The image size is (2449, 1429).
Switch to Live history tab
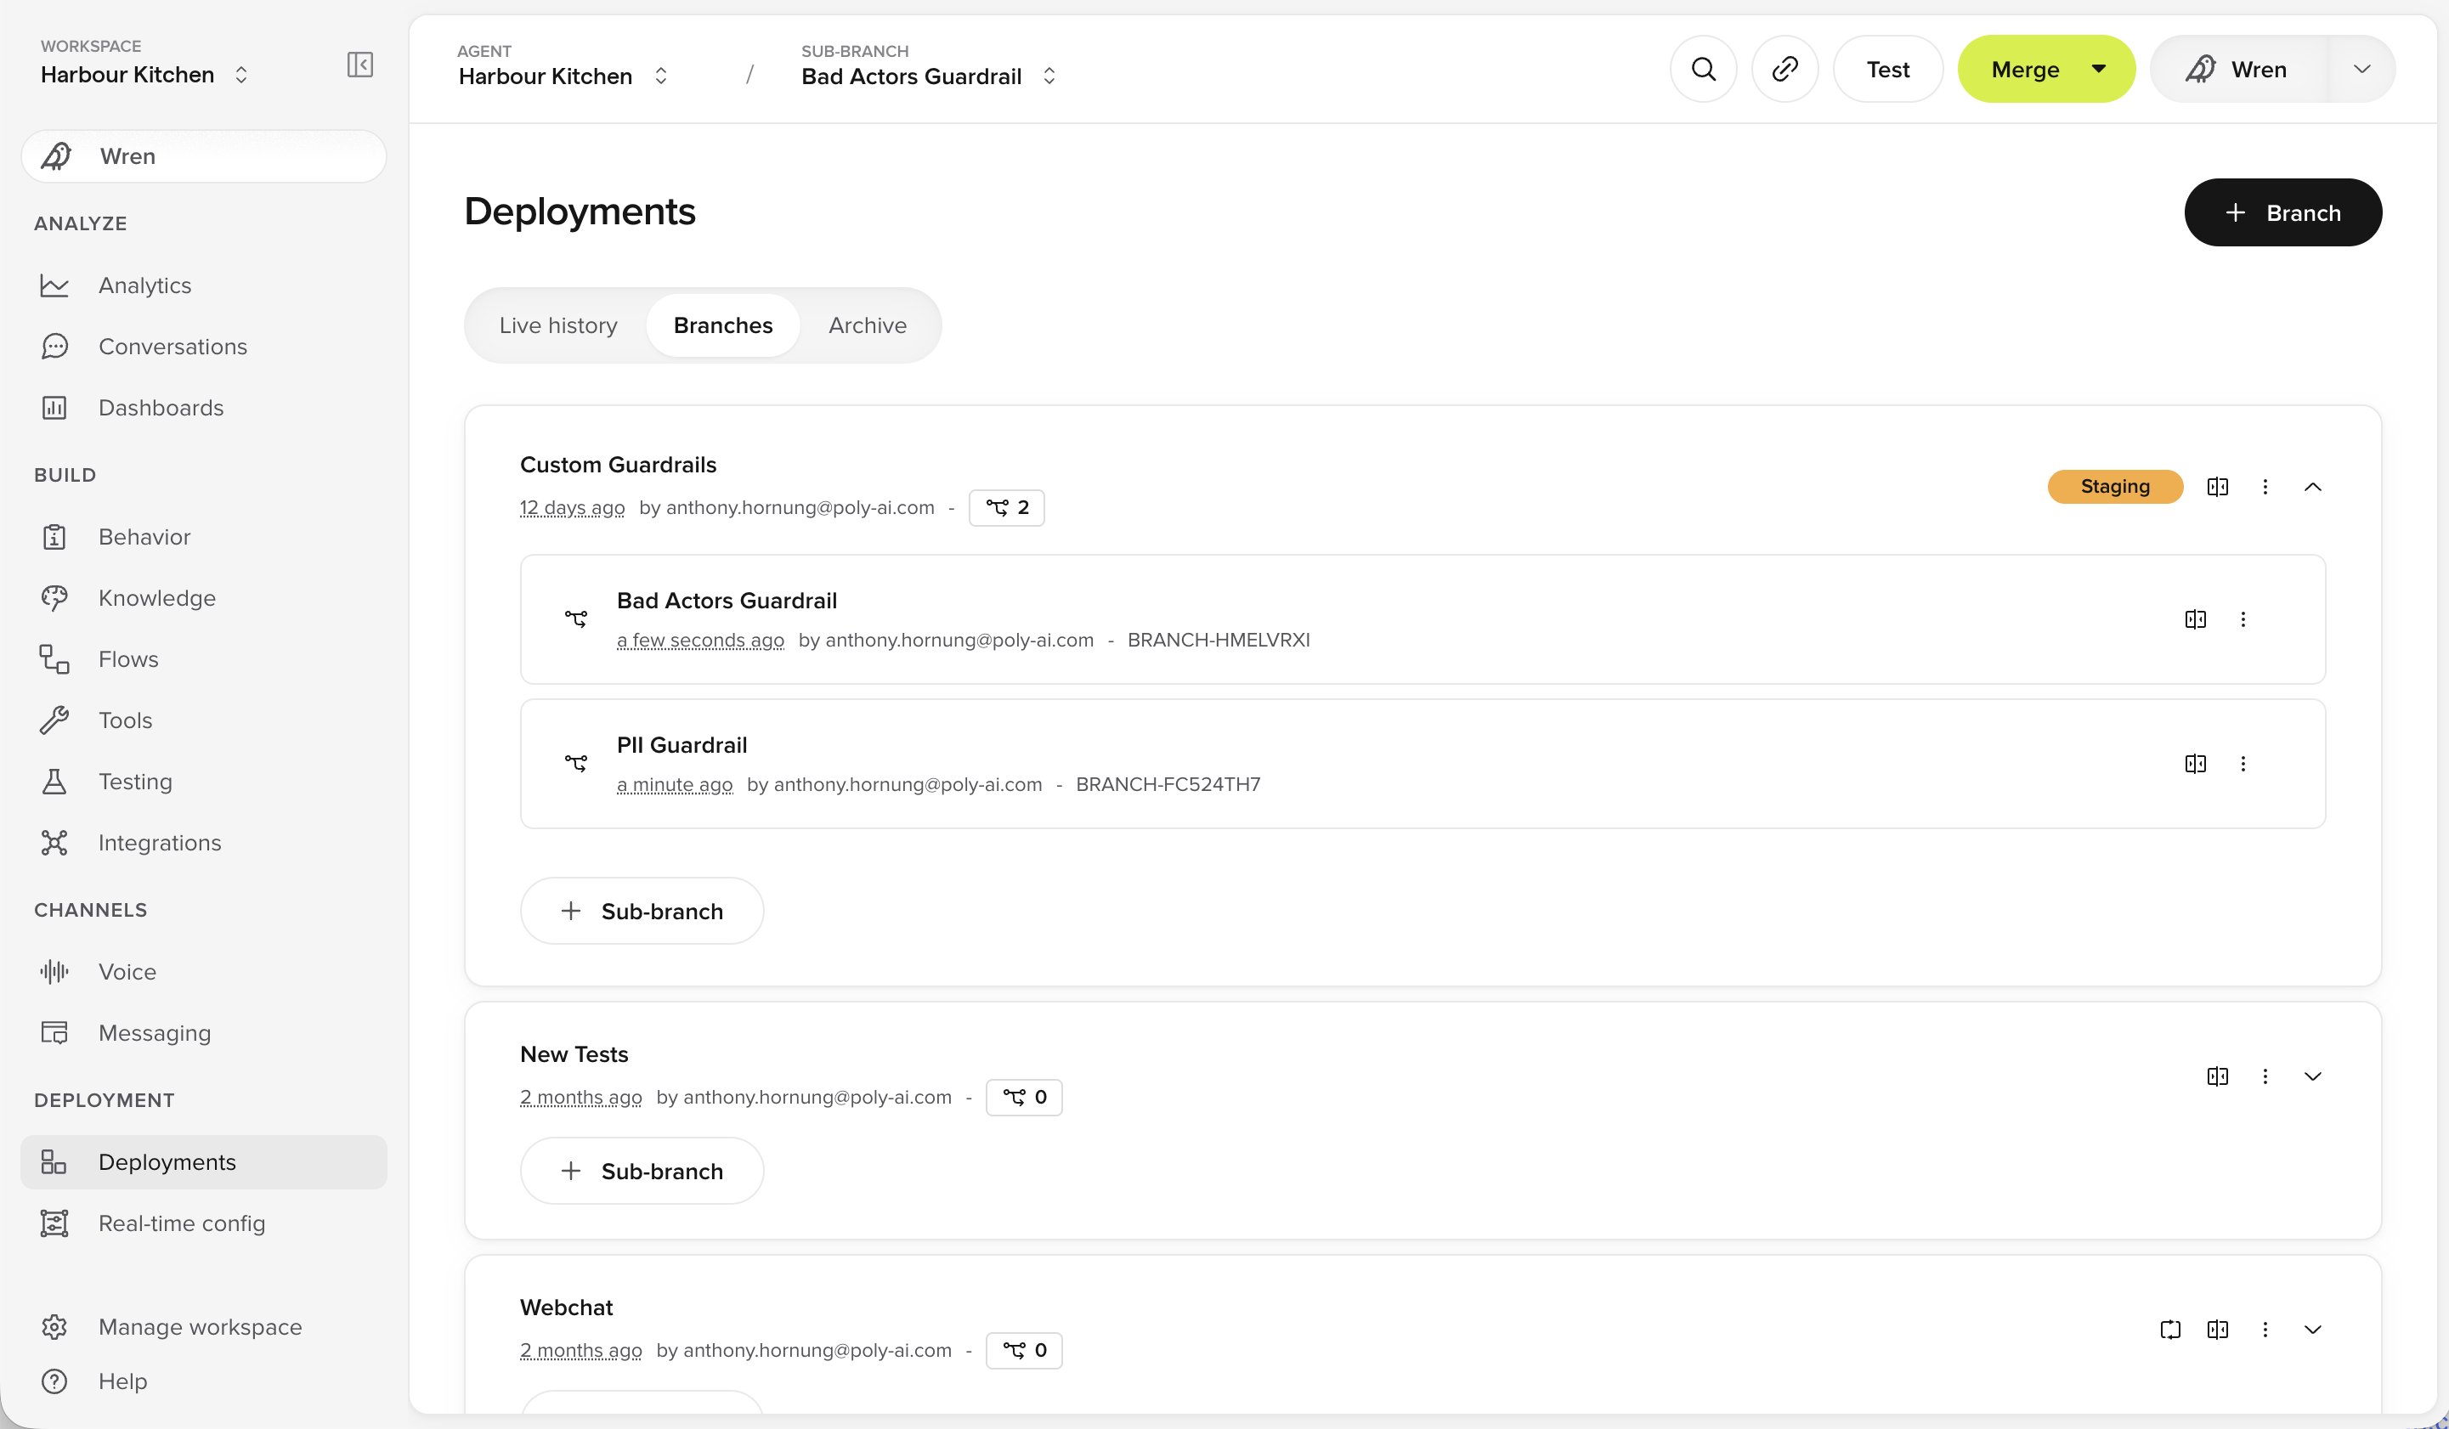tap(557, 325)
